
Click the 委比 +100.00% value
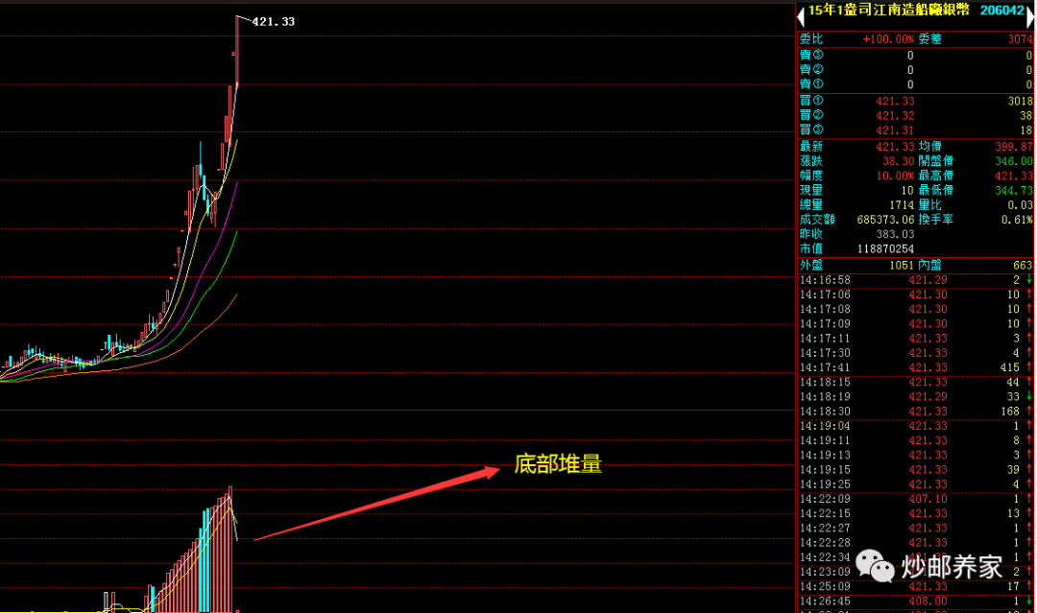tap(888, 39)
